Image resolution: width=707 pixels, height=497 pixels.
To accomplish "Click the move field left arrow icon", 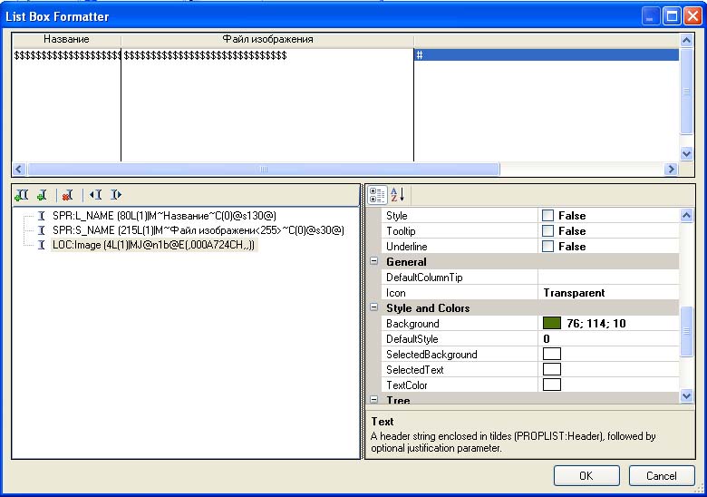I will [94, 195].
